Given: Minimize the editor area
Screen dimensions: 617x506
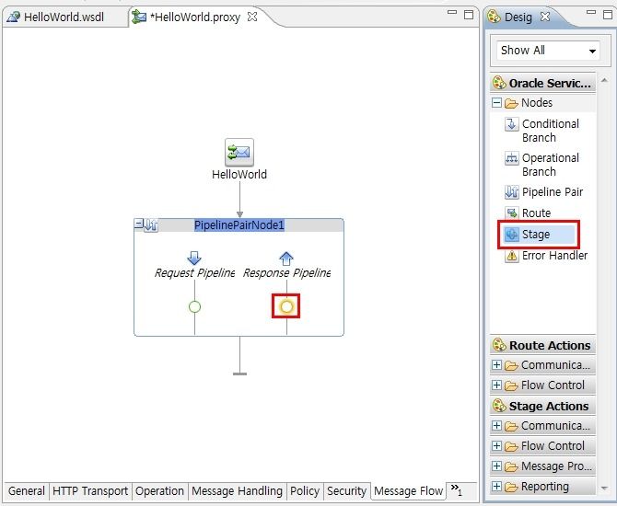Looking at the screenshot, I should 452,13.
